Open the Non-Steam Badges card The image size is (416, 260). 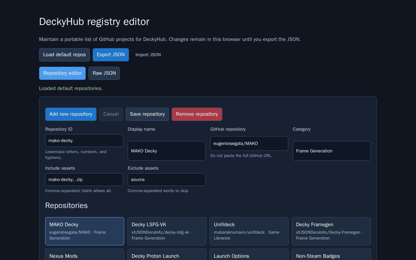[x=331, y=254]
